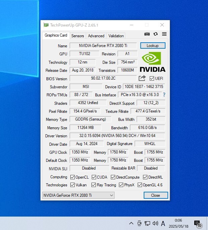Viewport: 208px width, 230px height.
Task: Click the NVIDIA logo image
Action: (152, 62)
